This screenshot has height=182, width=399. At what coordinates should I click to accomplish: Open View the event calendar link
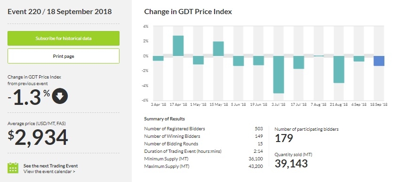49,172
